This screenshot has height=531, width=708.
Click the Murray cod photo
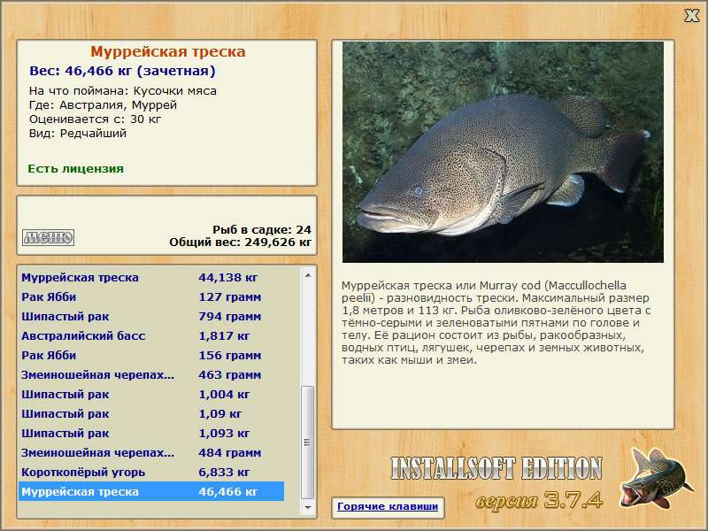click(503, 152)
